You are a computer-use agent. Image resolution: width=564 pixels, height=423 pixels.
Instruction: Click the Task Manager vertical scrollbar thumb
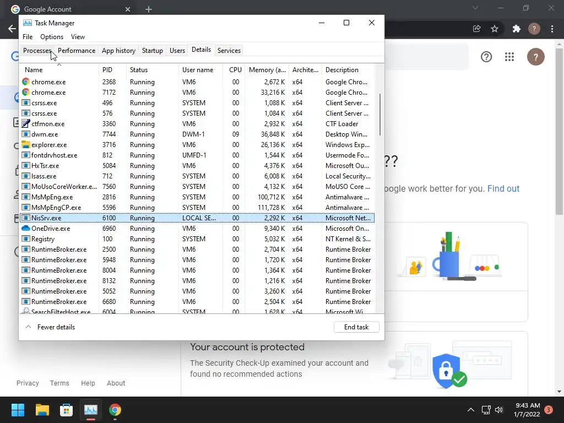pyautogui.click(x=380, y=115)
